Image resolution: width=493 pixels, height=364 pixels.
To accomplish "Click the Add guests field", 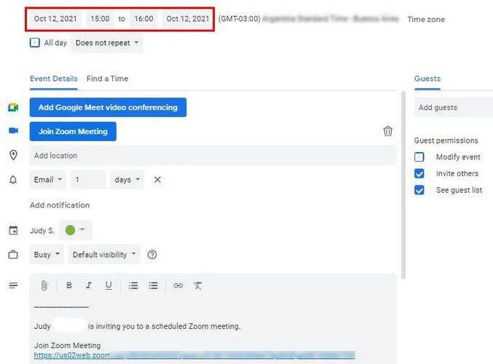I will [454, 108].
